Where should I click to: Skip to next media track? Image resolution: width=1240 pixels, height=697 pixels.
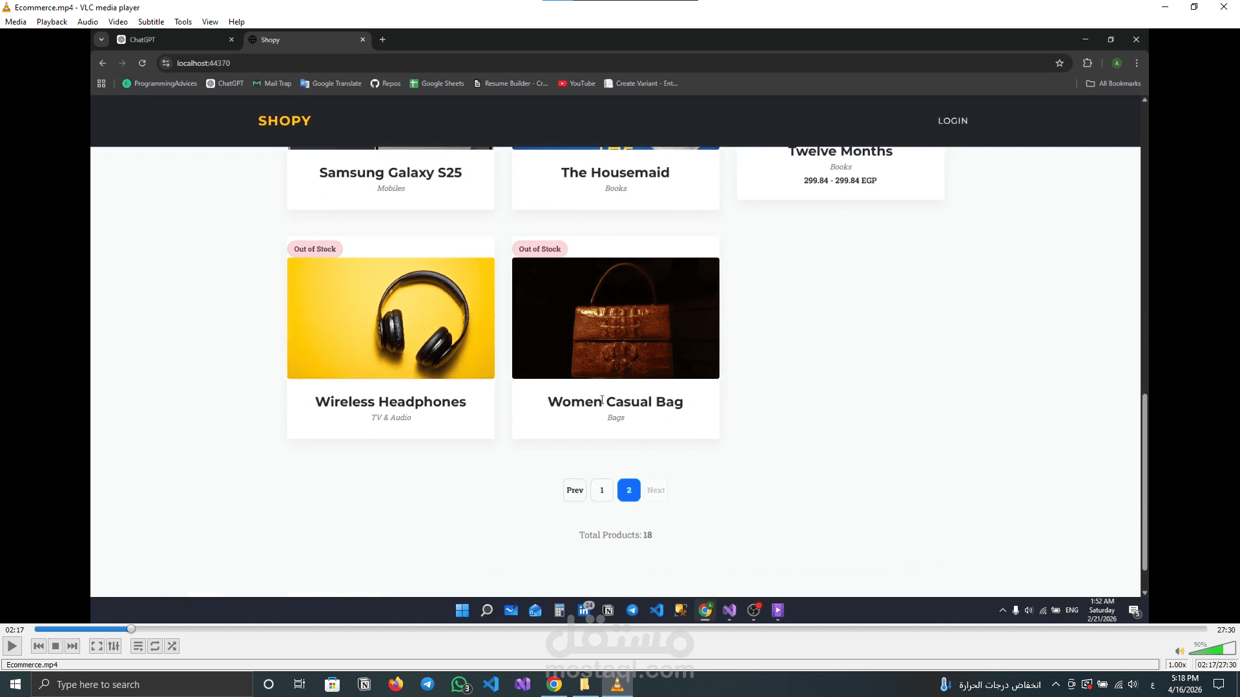click(x=72, y=646)
